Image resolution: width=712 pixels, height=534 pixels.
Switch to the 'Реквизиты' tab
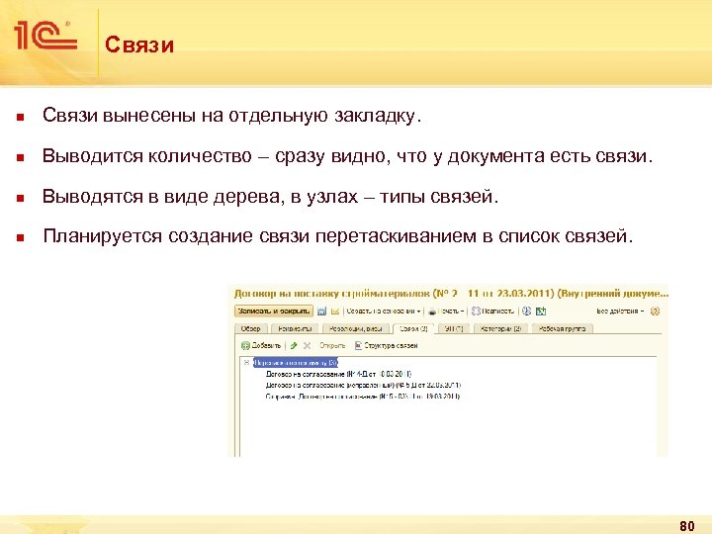pos(295,328)
